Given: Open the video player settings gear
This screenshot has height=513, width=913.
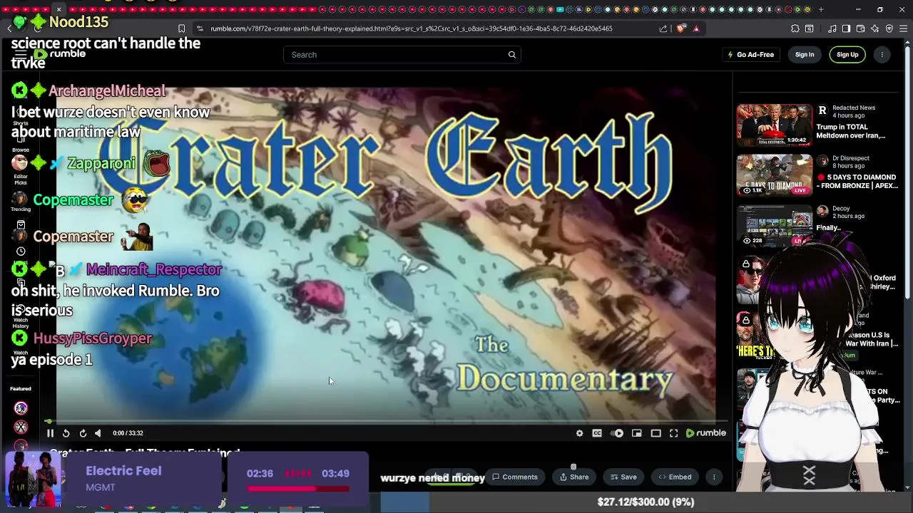Looking at the screenshot, I should (x=579, y=433).
